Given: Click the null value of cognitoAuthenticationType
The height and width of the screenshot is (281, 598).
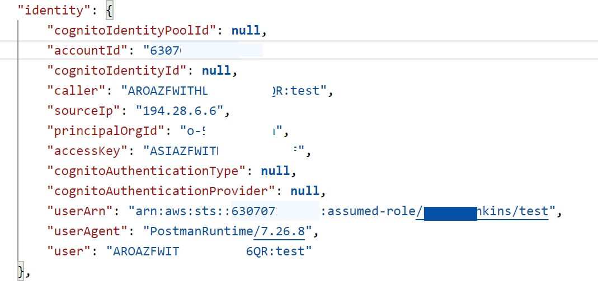Looking at the screenshot, I should [x=276, y=171].
